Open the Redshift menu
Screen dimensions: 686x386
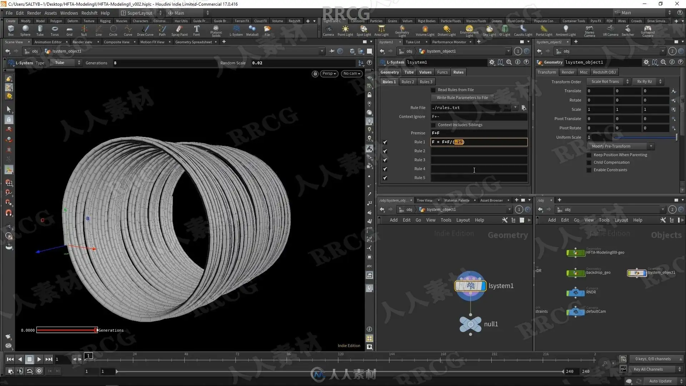(89, 13)
